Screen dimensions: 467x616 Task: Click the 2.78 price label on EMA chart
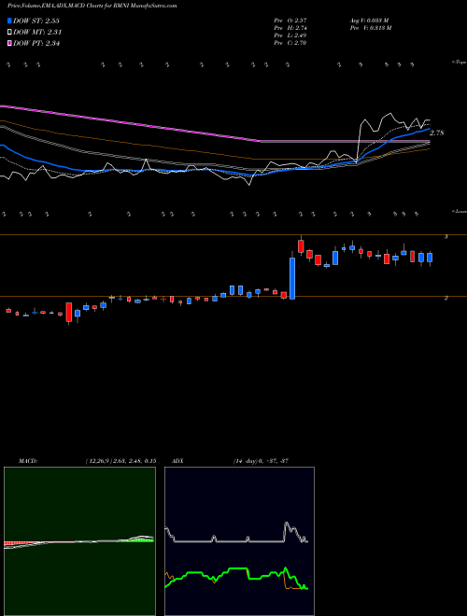(437, 133)
